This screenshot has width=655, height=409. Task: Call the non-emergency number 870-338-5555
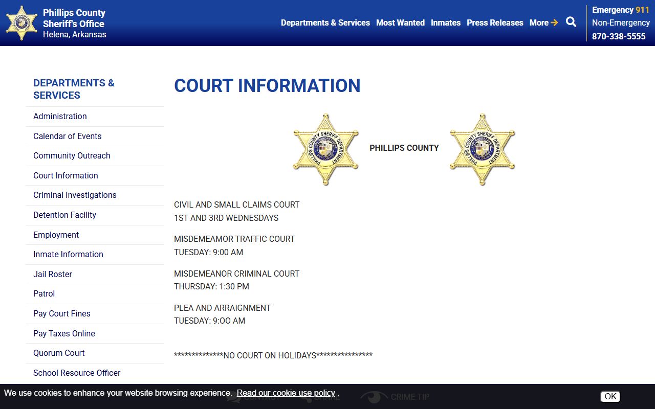point(619,36)
